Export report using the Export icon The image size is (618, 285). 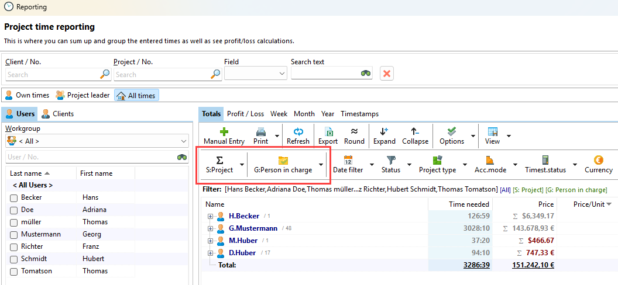[328, 132]
